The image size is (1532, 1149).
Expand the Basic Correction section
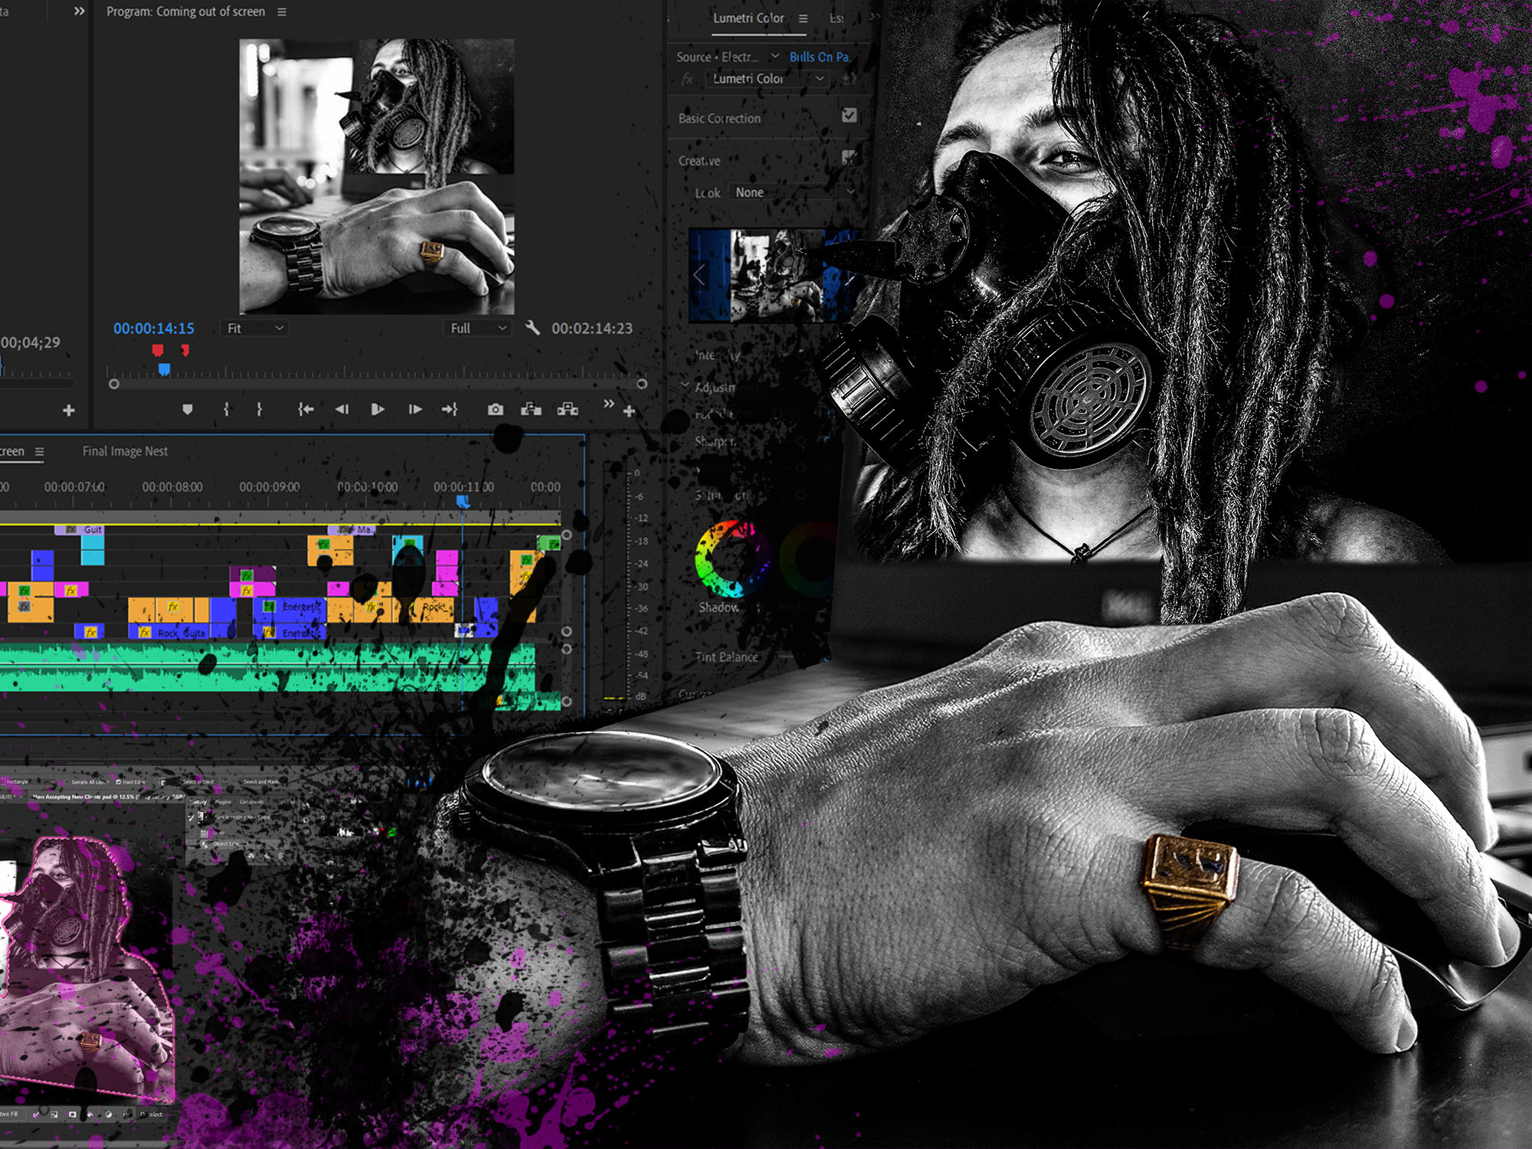click(x=719, y=118)
